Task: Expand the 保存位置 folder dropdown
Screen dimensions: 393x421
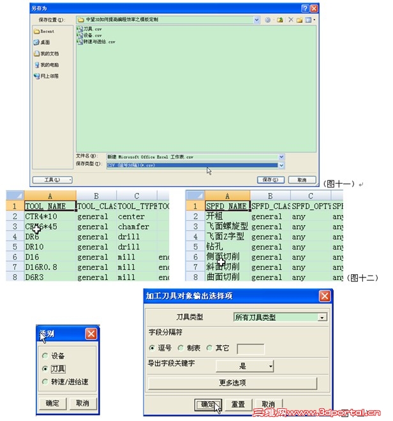Action: (x=256, y=20)
